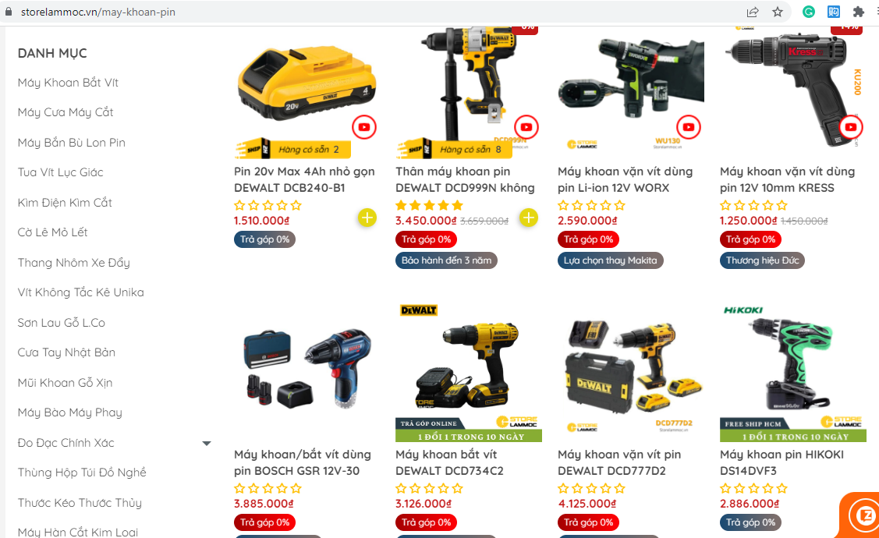Viewport: 879px width, 538px height.
Task: Open Zalo chat widget
Action: (862, 515)
